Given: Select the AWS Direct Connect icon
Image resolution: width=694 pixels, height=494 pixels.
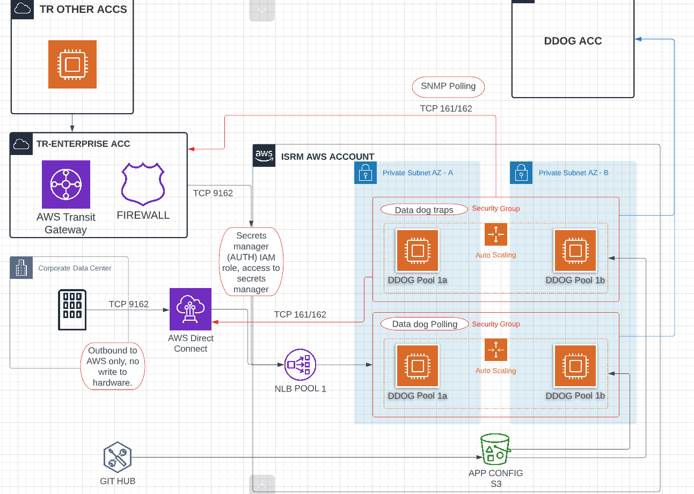Looking at the screenshot, I should click(x=190, y=309).
